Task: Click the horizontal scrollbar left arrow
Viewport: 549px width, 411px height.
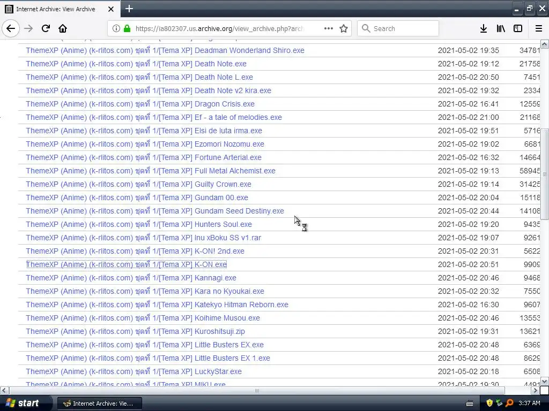Action: coord(4,390)
